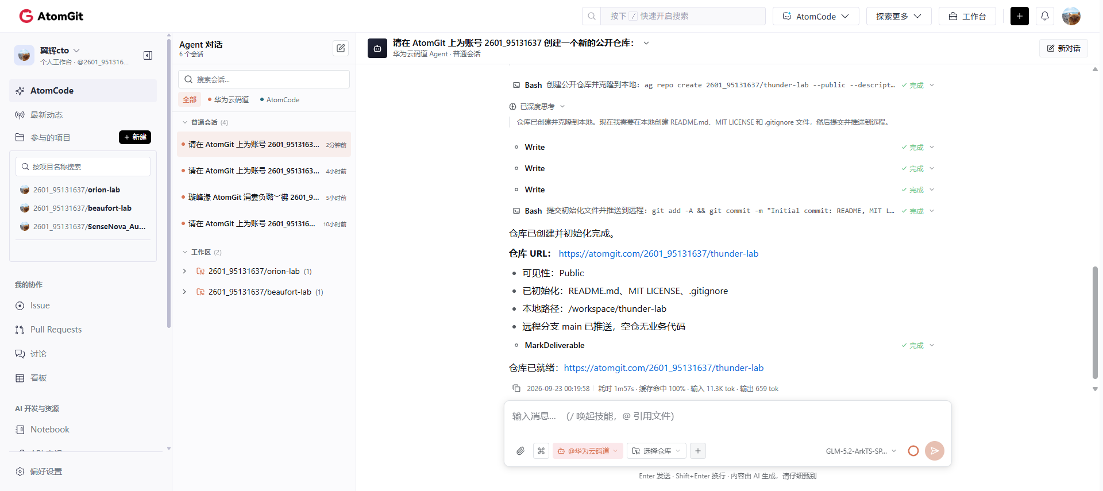Add context with the plus button in composer

697,451
